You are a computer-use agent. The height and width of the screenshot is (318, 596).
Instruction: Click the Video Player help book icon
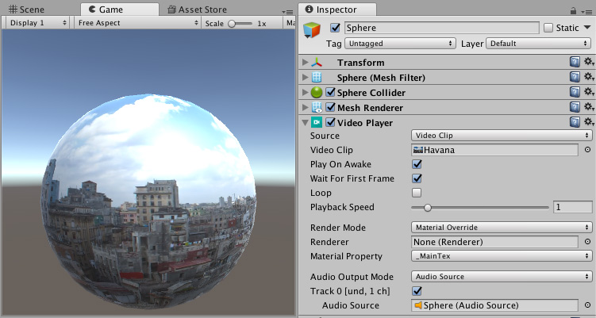[x=575, y=123]
